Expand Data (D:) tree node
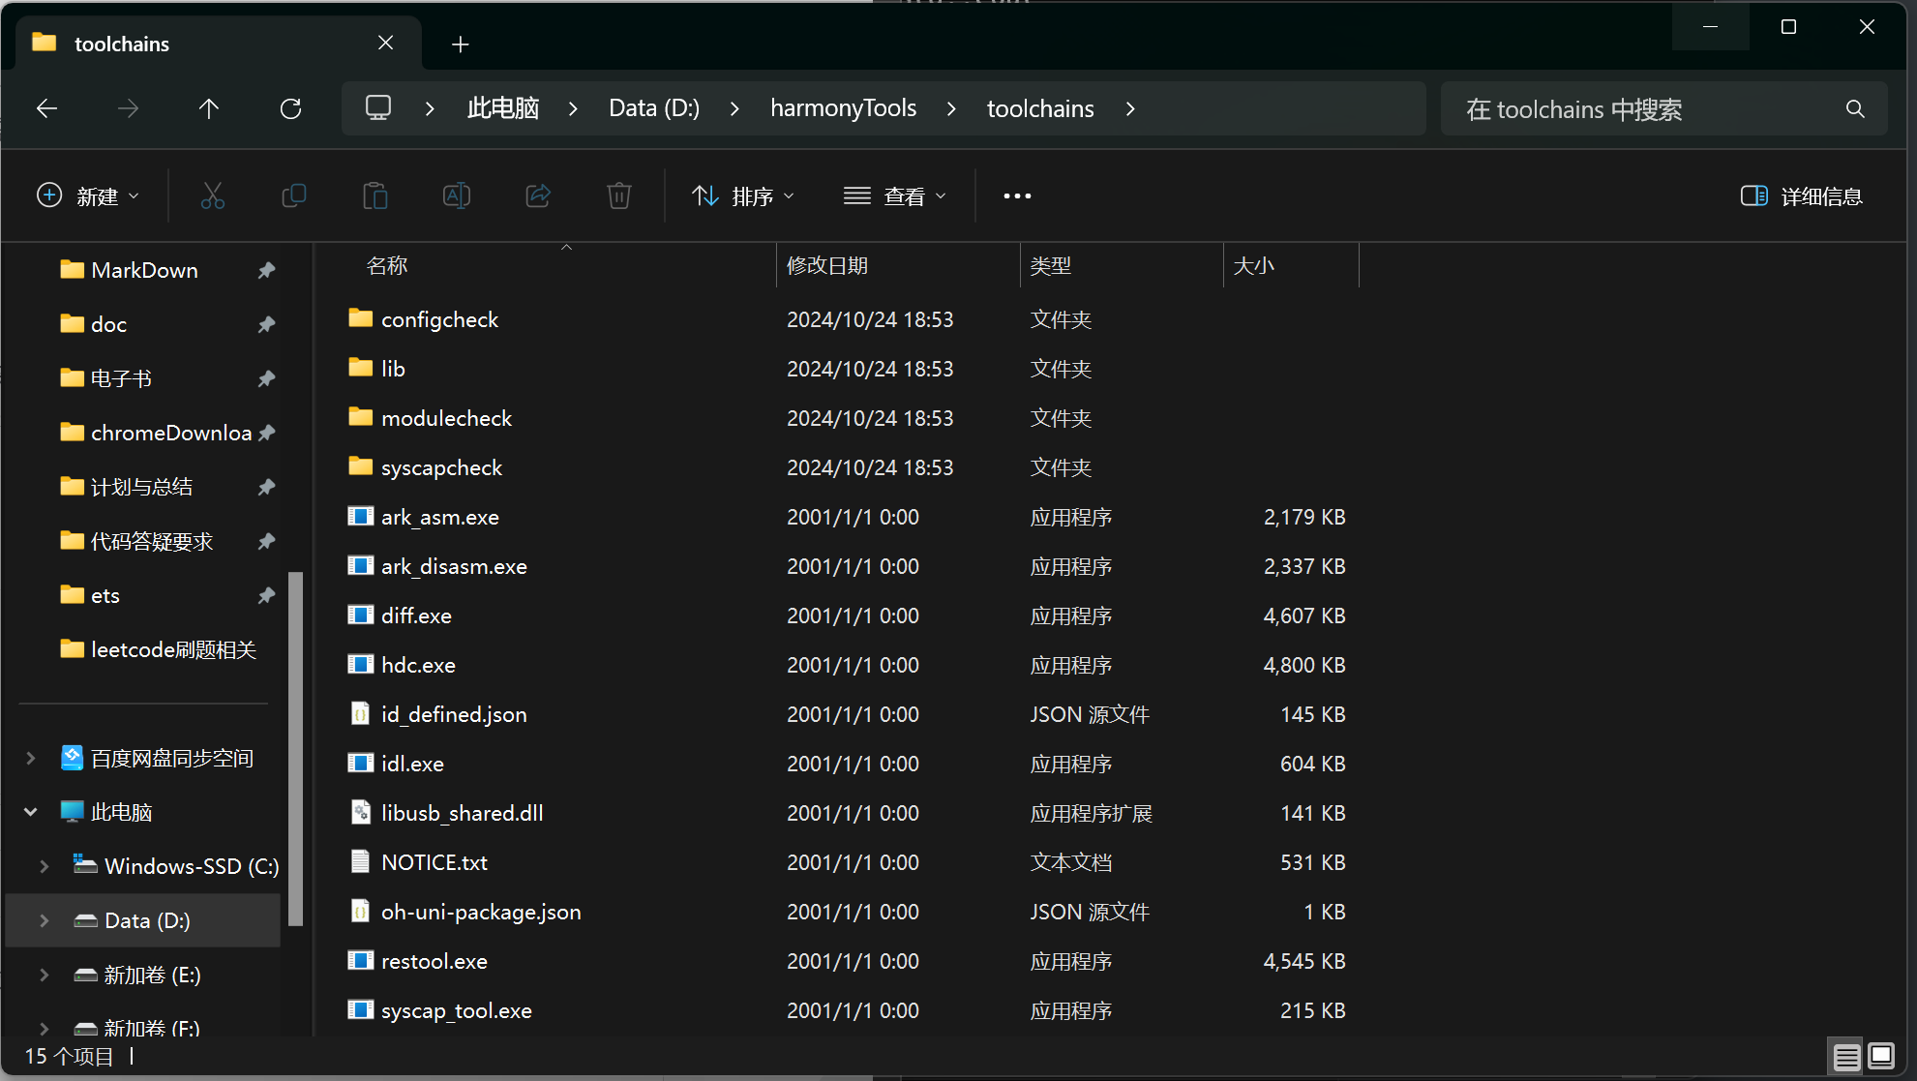The width and height of the screenshot is (1917, 1081). (x=45, y=920)
